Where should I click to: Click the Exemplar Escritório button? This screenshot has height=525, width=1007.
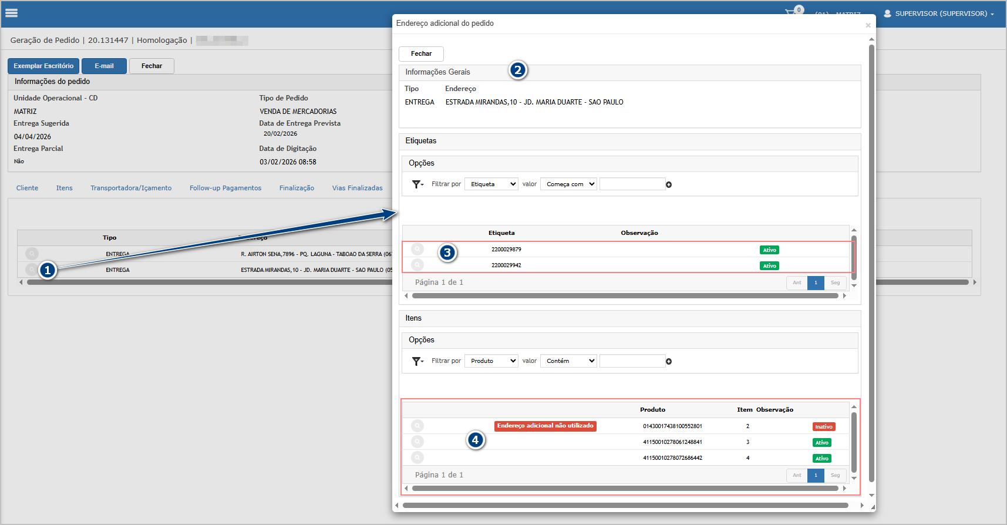(43, 66)
